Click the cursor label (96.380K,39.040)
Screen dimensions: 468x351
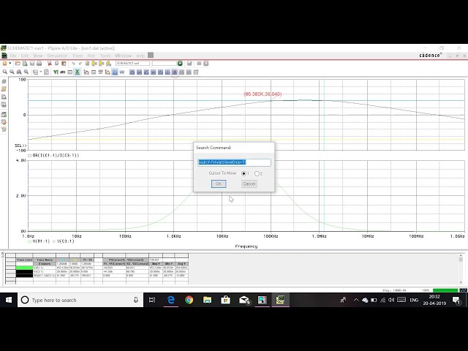point(263,94)
